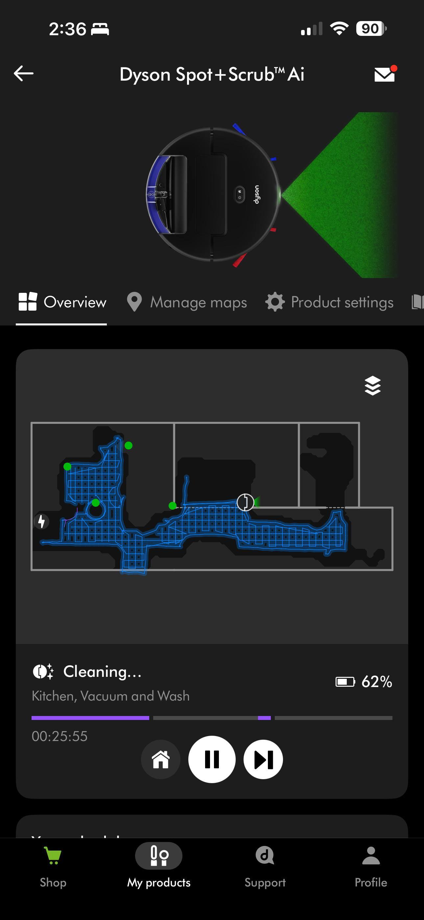This screenshot has width=424, height=920.
Task: Tap the cleaning progress bar
Action: [x=212, y=718]
